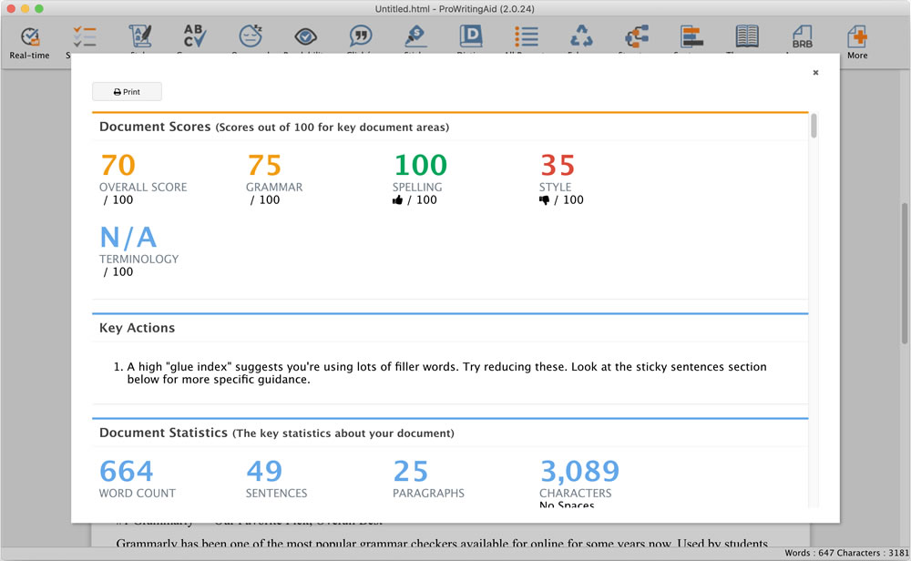Click the main document window scrollbar
This screenshot has height=561, width=911.
click(x=905, y=273)
